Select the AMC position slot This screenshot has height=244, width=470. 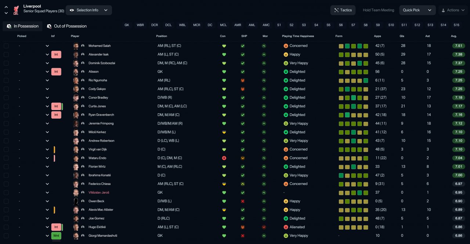(266, 25)
